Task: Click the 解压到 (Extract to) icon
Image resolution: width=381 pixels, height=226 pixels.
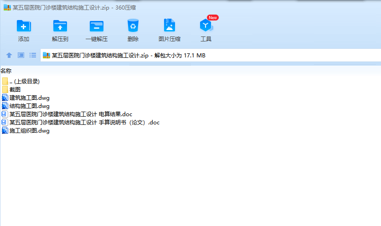Action: [x=60, y=26]
